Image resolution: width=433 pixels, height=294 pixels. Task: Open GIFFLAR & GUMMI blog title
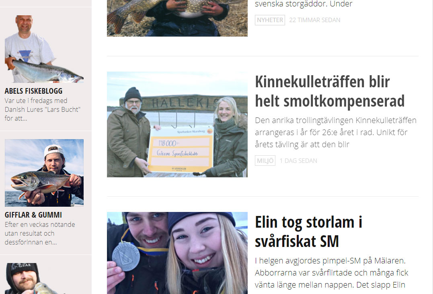click(33, 215)
